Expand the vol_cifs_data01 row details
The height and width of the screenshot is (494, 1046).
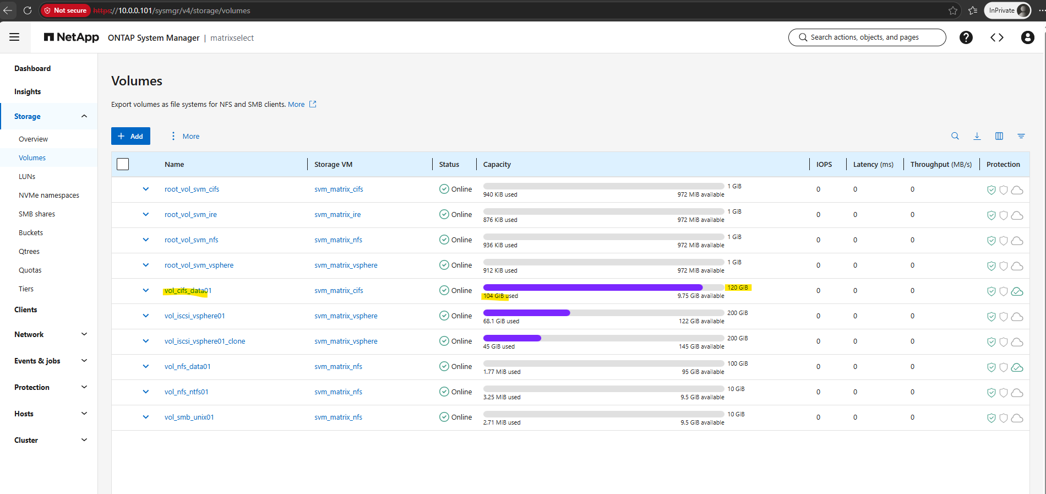pyautogui.click(x=146, y=290)
